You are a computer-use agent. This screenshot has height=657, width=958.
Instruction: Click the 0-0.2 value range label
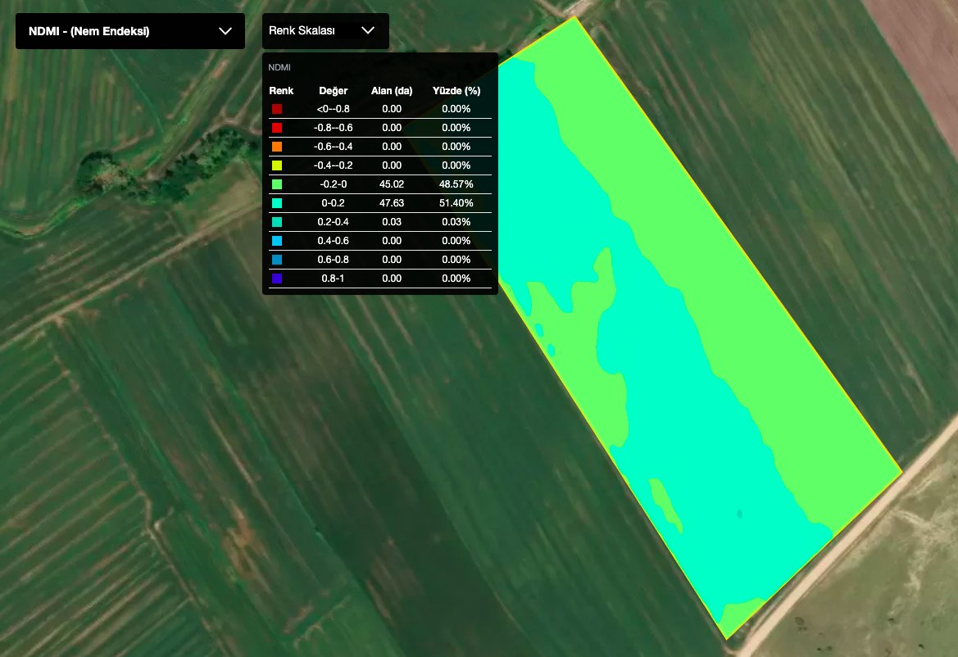[x=333, y=203]
